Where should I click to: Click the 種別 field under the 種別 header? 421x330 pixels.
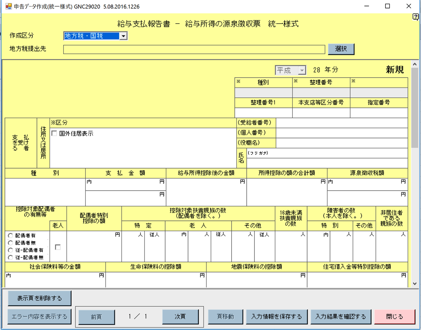click(45, 192)
